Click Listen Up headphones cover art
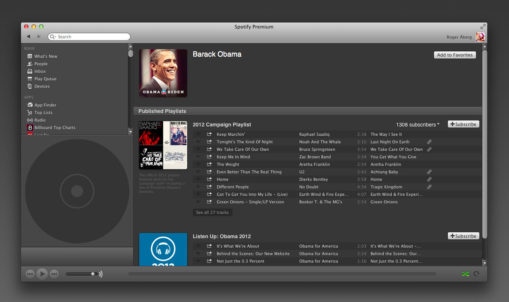509x302 pixels. pyautogui.click(x=163, y=249)
